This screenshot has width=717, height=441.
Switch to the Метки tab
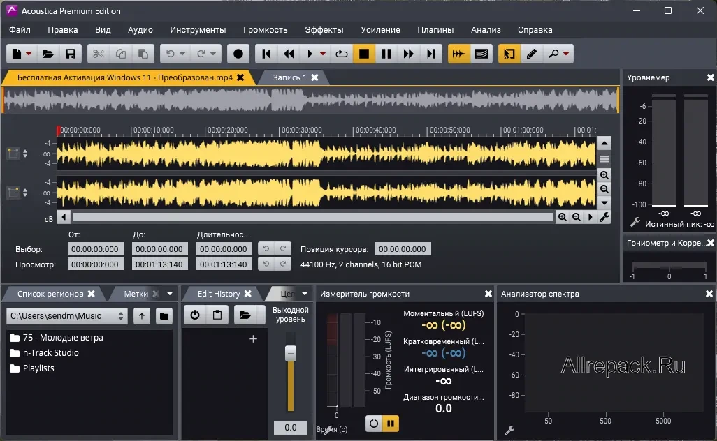[136, 294]
